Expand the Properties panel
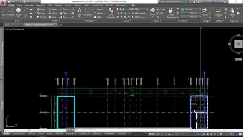This screenshot has height=137, width=243. point(183,21)
